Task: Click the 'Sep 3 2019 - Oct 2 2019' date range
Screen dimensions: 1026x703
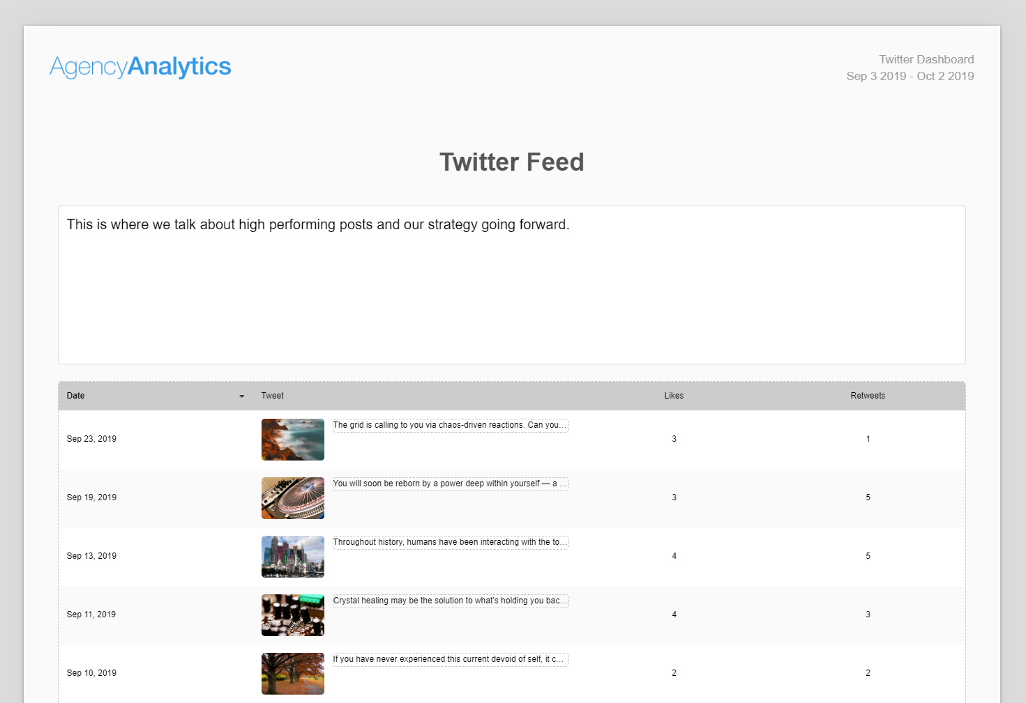Action: pyautogui.click(x=910, y=77)
